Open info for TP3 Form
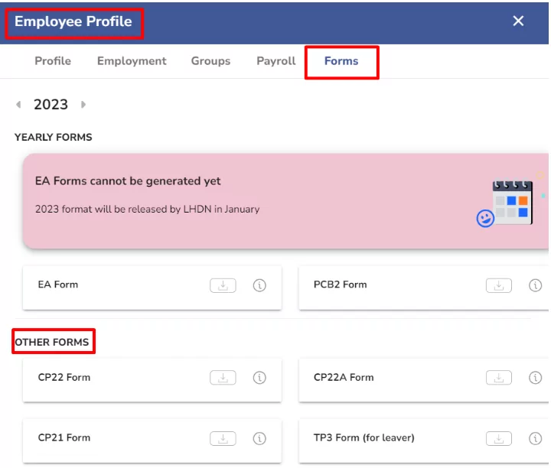The image size is (551, 468). [x=535, y=438]
